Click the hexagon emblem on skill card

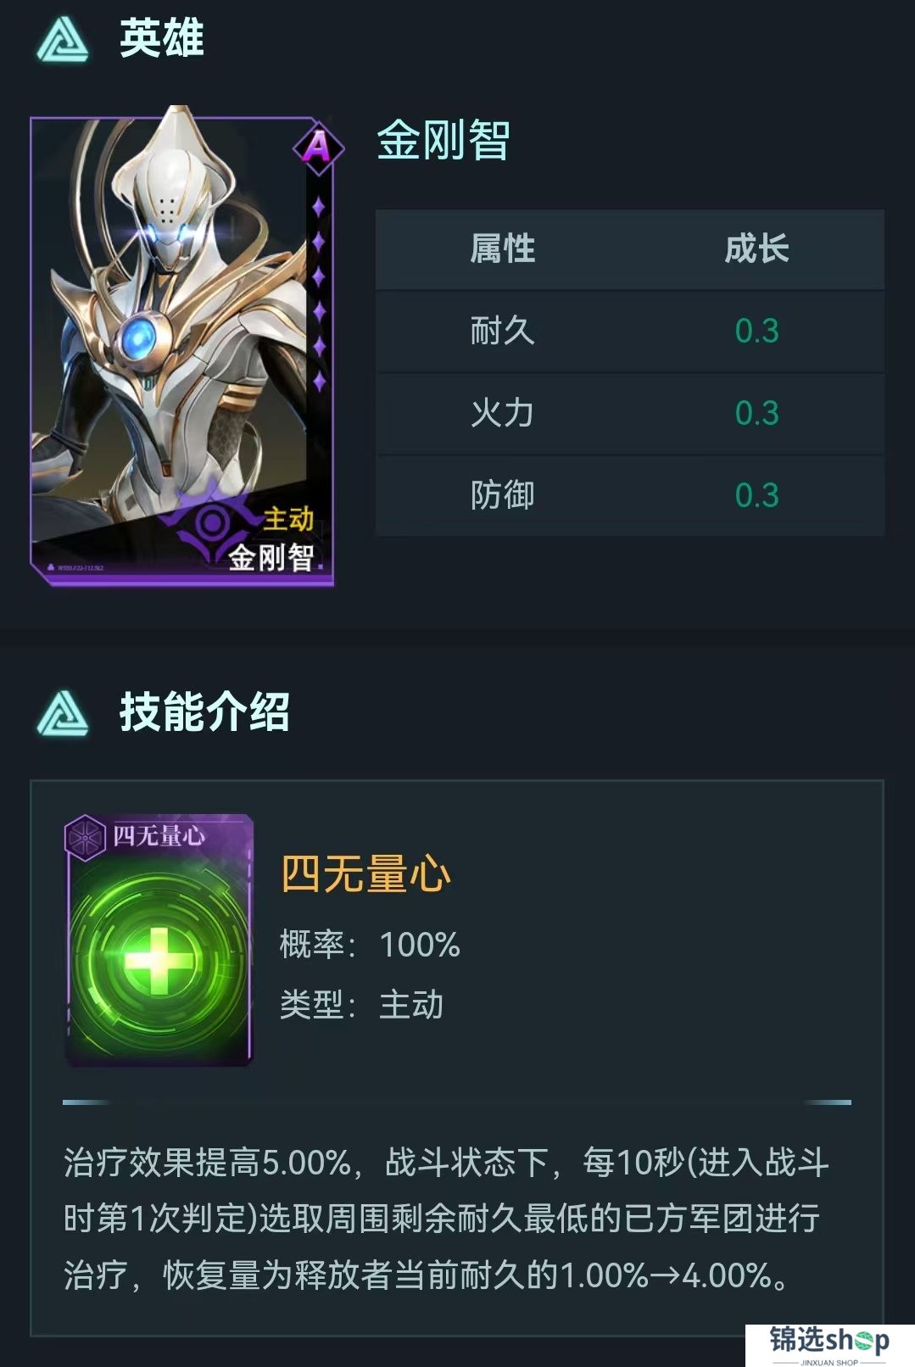pyautogui.click(x=86, y=838)
